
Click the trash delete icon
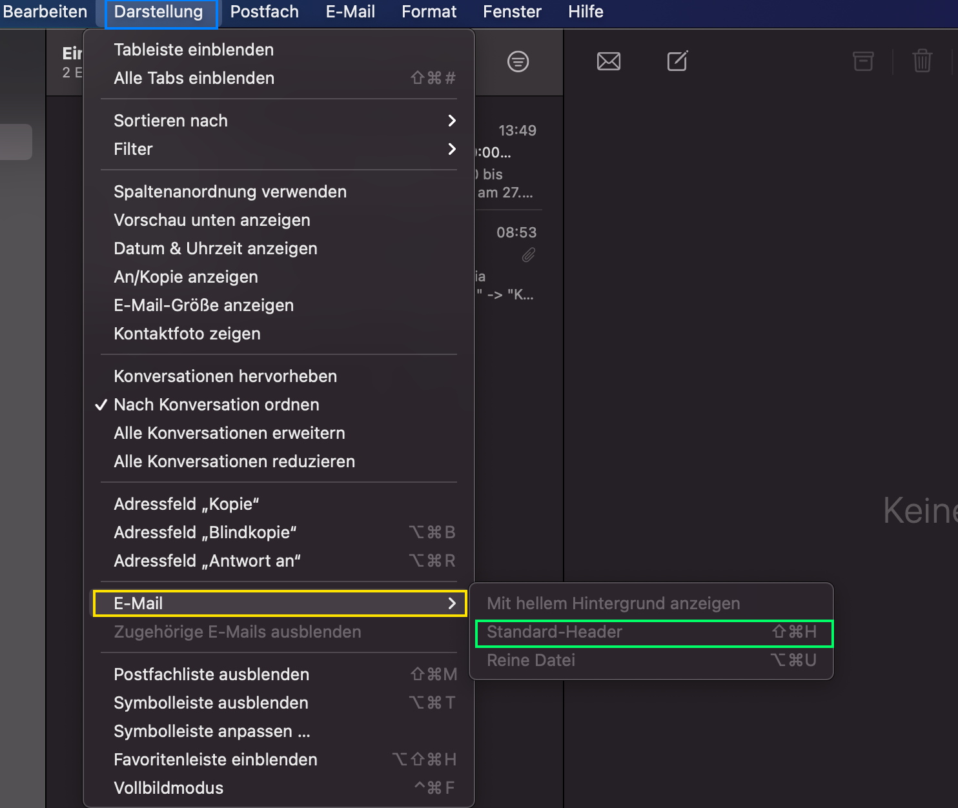(x=922, y=61)
